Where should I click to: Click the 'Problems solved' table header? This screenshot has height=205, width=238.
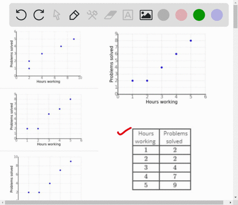pyautogui.click(x=175, y=137)
